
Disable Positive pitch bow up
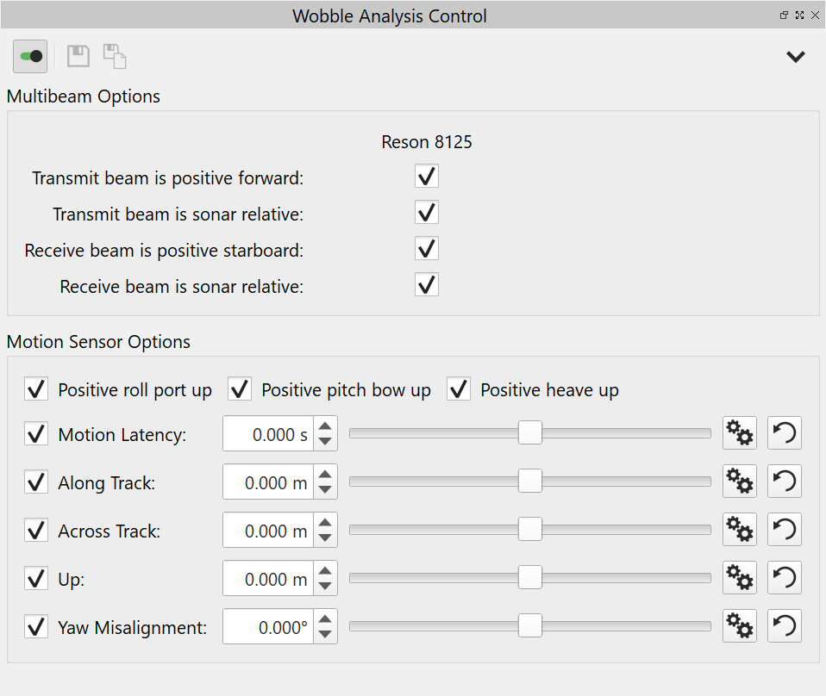240,389
